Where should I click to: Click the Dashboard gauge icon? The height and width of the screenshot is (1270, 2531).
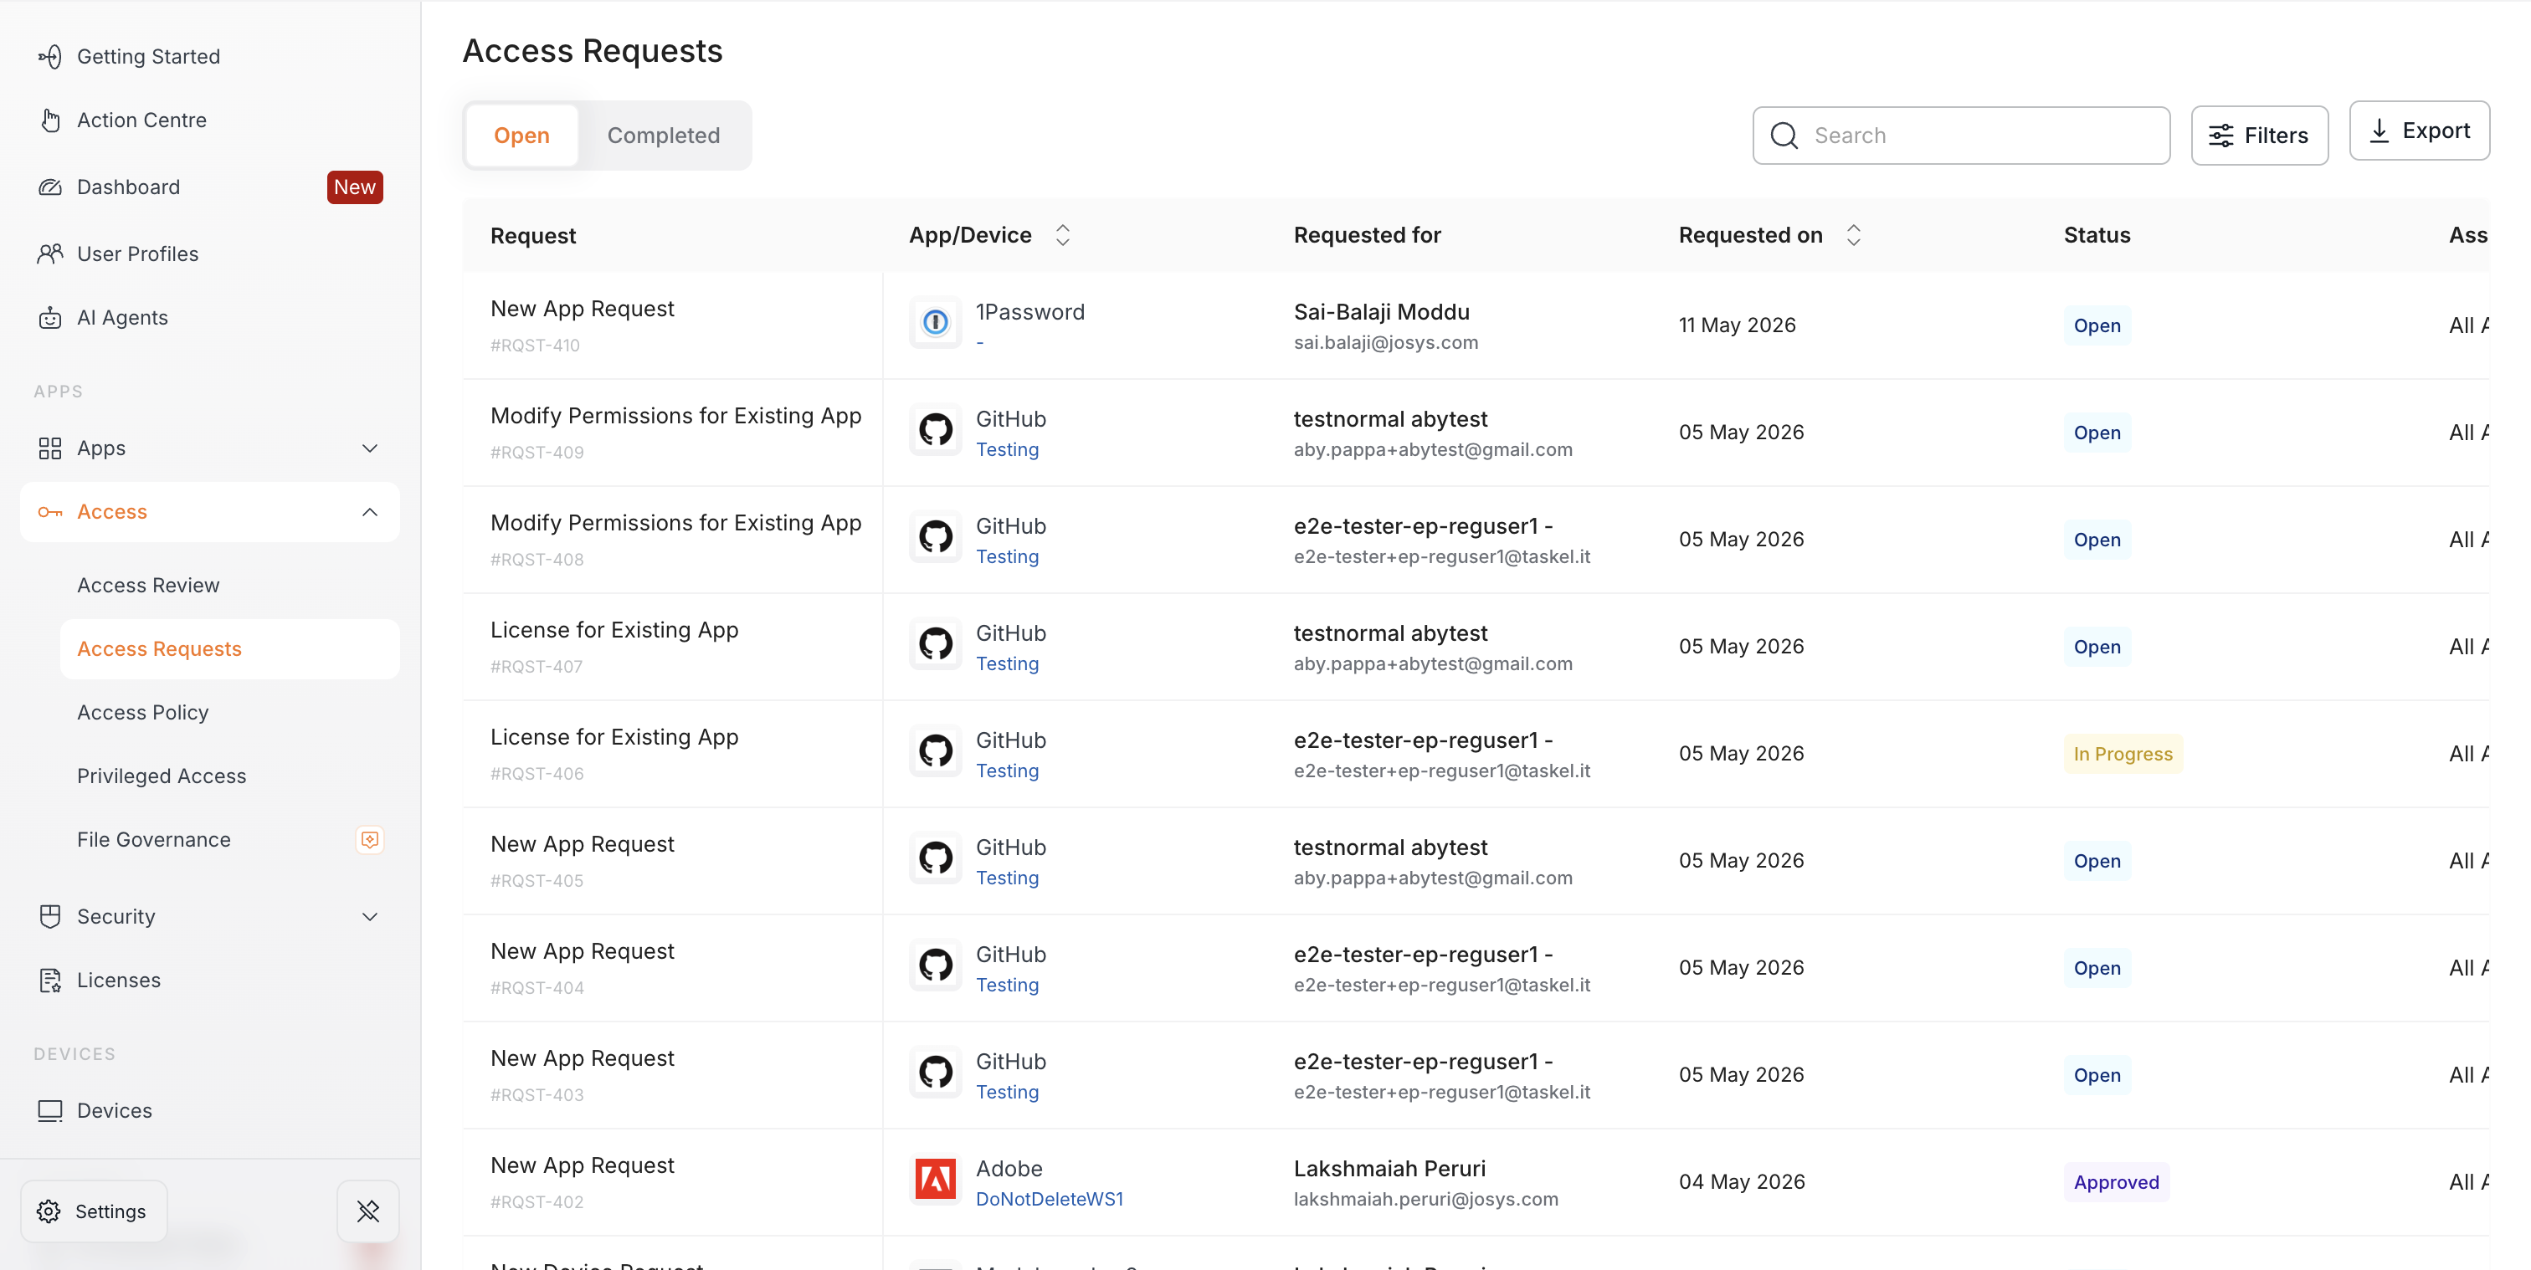coord(50,187)
